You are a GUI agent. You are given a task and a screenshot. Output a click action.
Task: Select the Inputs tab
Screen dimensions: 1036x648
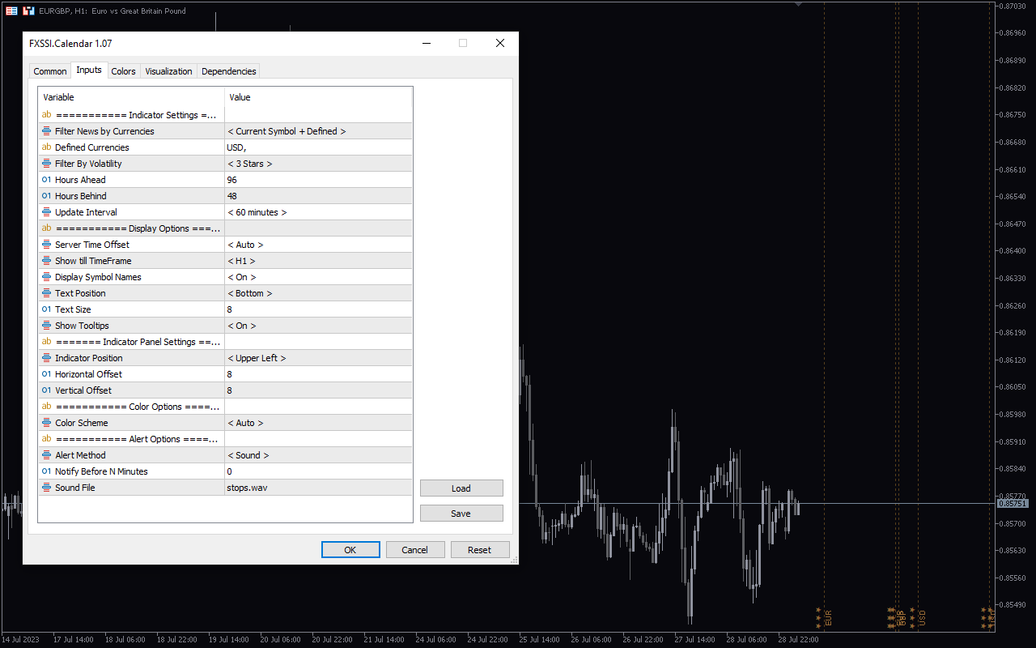[89, 70]
